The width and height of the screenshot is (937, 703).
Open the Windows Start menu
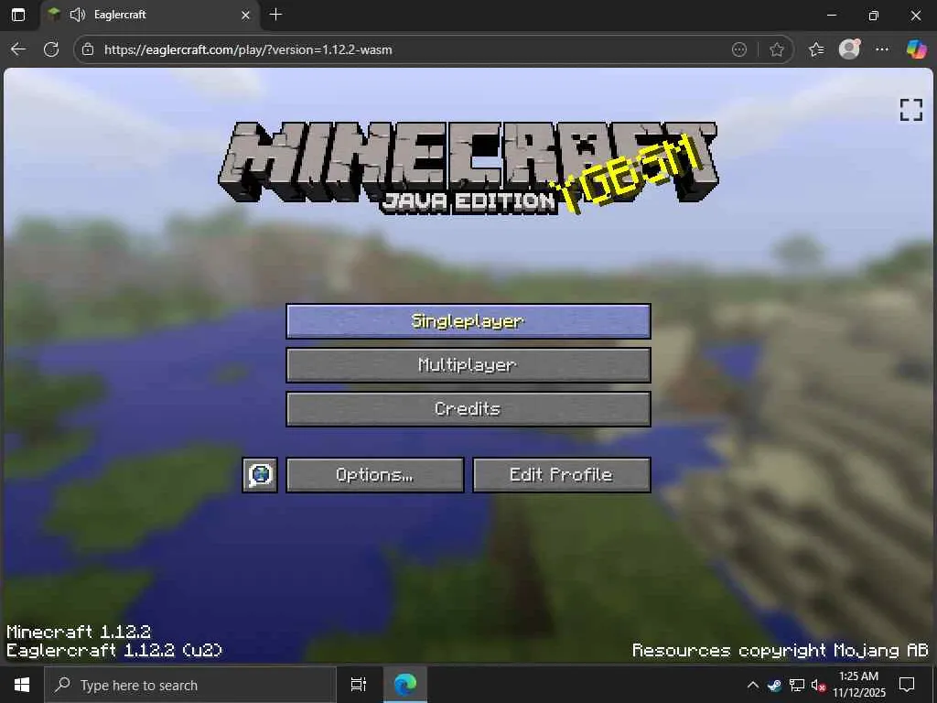click(x=22, y=685)
